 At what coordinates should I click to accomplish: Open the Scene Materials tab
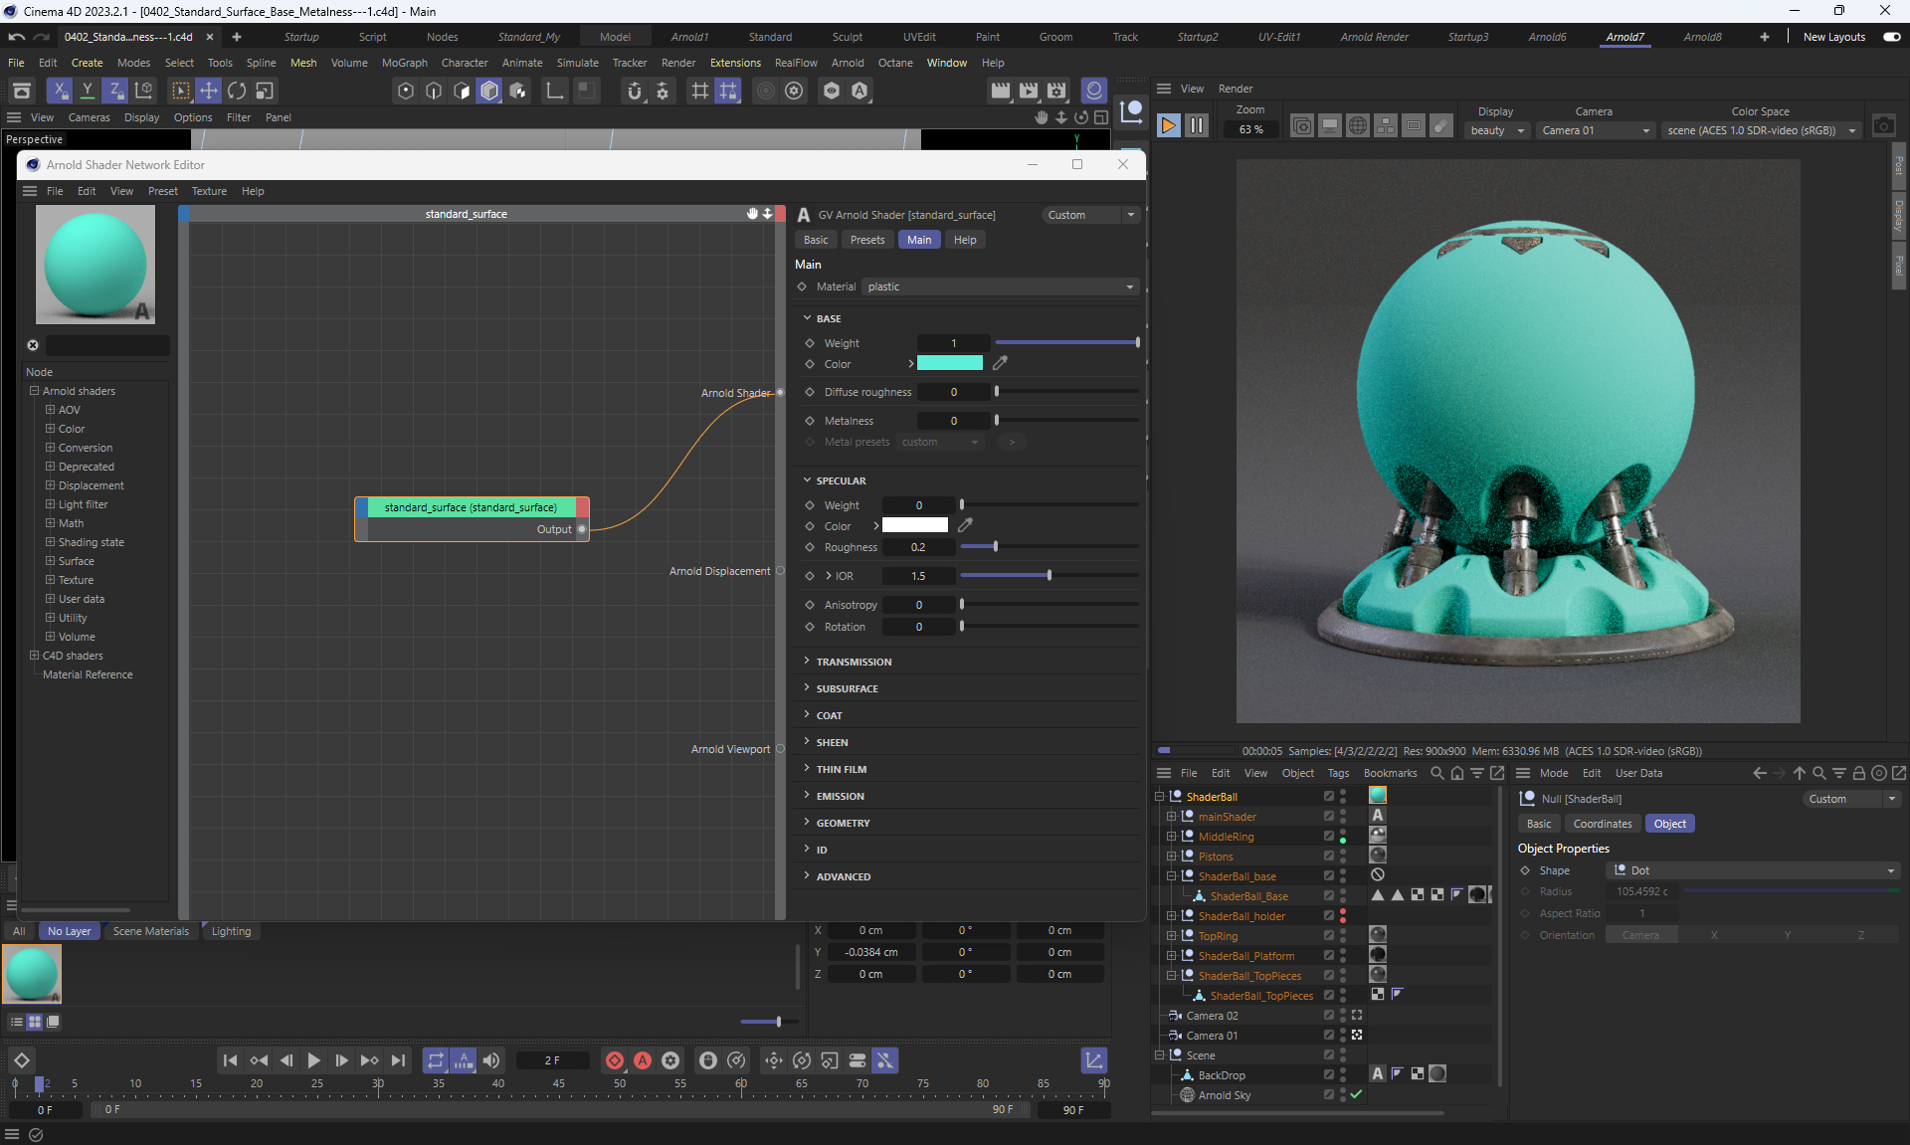[150, 931]
